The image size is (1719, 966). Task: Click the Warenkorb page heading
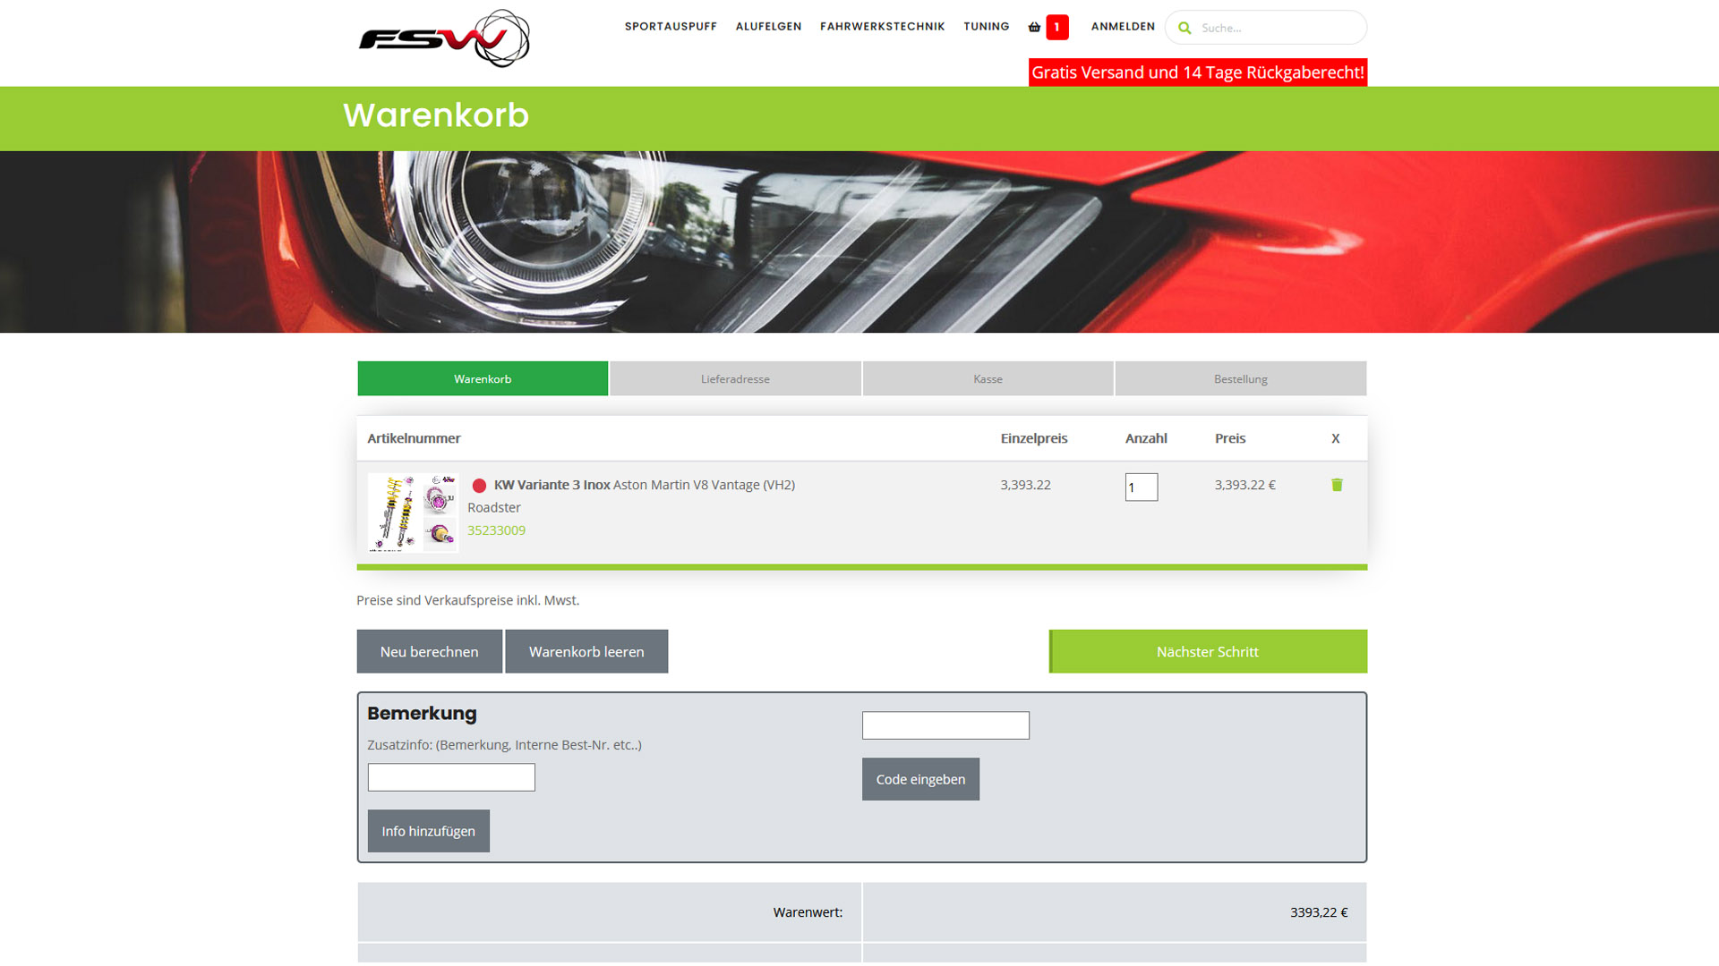436,115
